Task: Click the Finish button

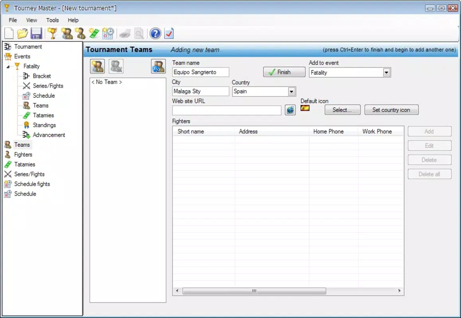Action: click(284, 72)
